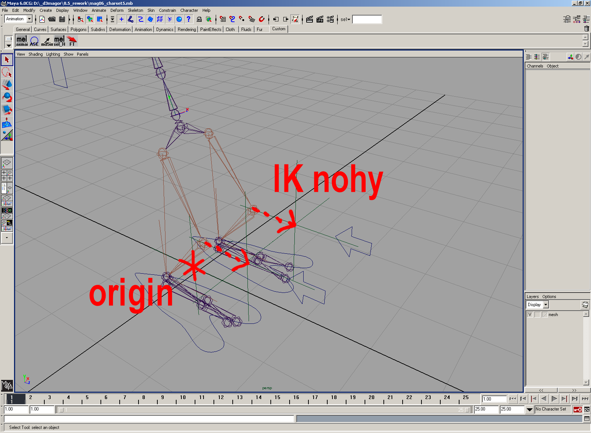Toggle visibility of the mesh layer
The width and height of the screenshot is (591, 433).
(530, 315)
